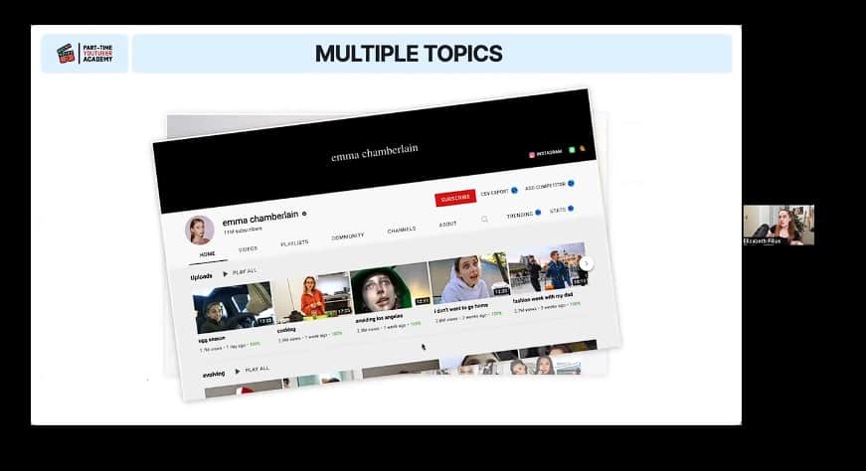Click the blue icon beside Trending
Screen dimensions: 866x471
tap(538, 212)
